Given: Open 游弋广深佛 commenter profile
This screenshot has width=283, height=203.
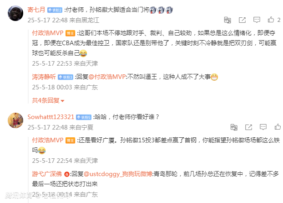Looking at the screenshot, I should [47, 174].
